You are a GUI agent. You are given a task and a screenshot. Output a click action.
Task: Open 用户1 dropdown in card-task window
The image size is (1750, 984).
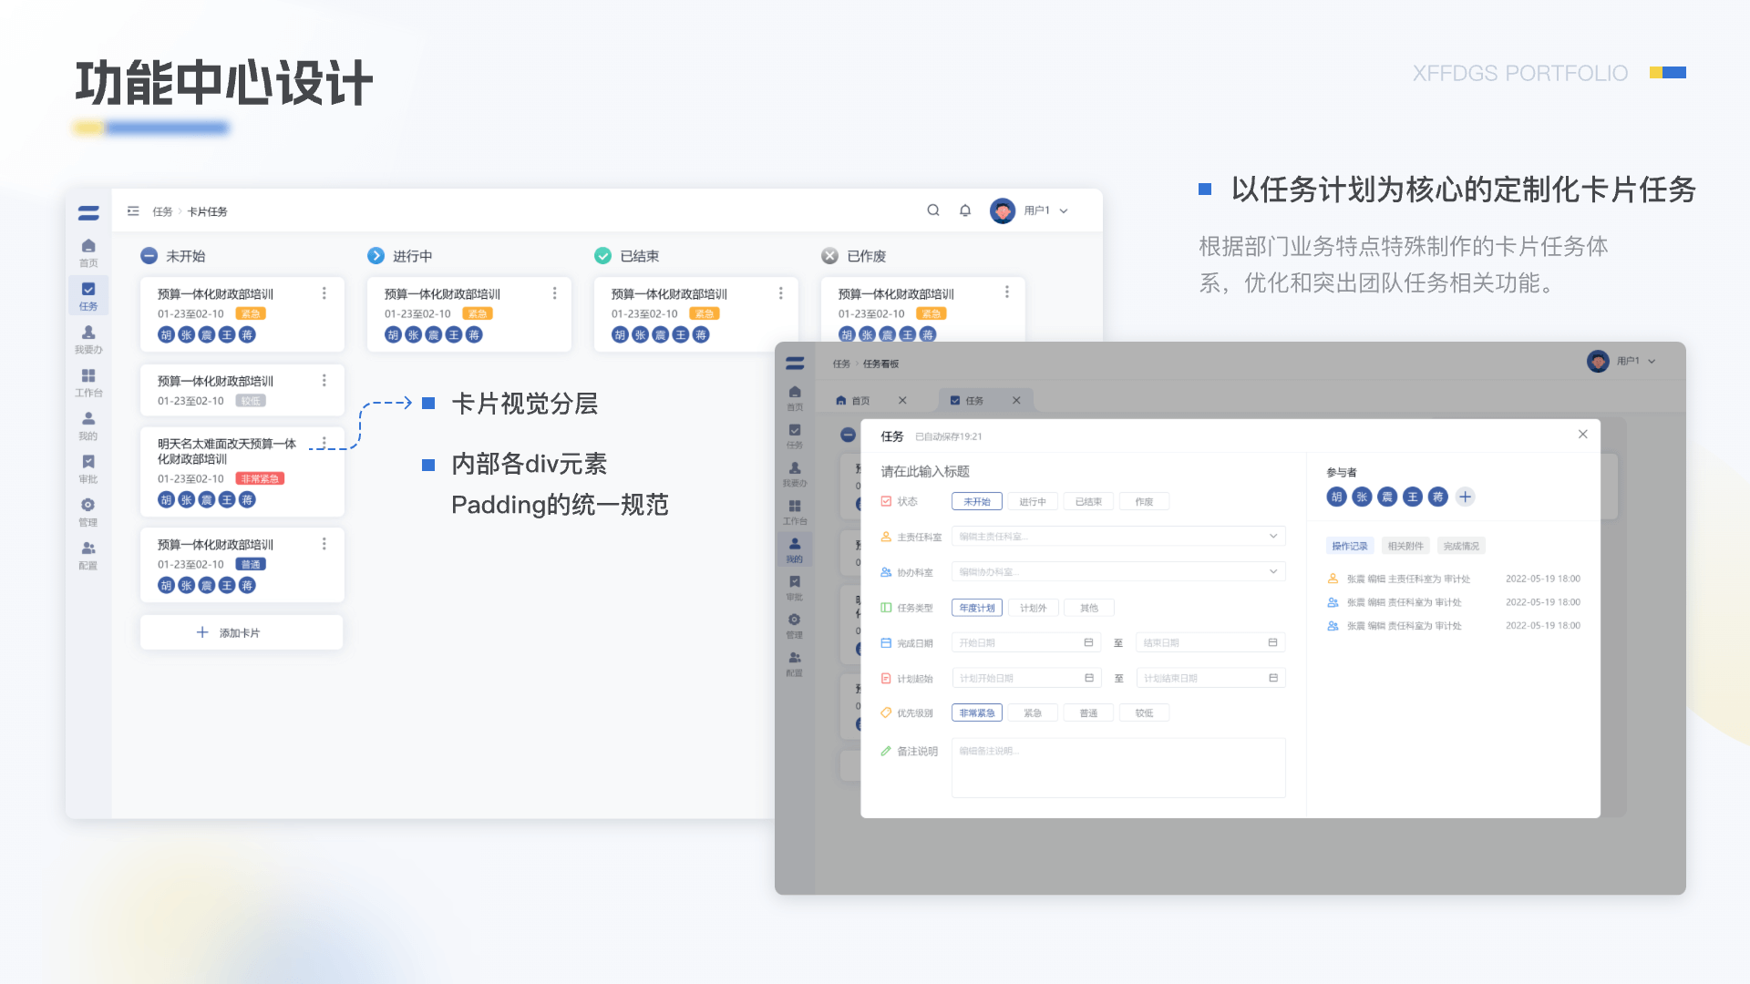pos(1045,210)
